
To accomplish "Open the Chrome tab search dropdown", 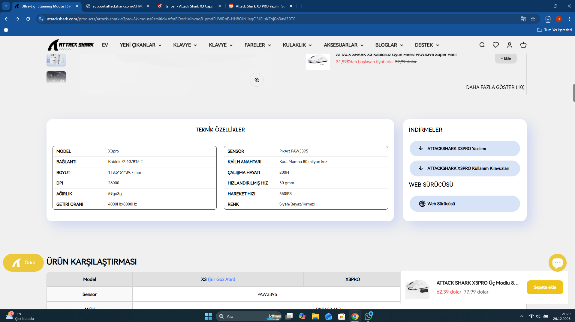I will click(x=6, y=6).
